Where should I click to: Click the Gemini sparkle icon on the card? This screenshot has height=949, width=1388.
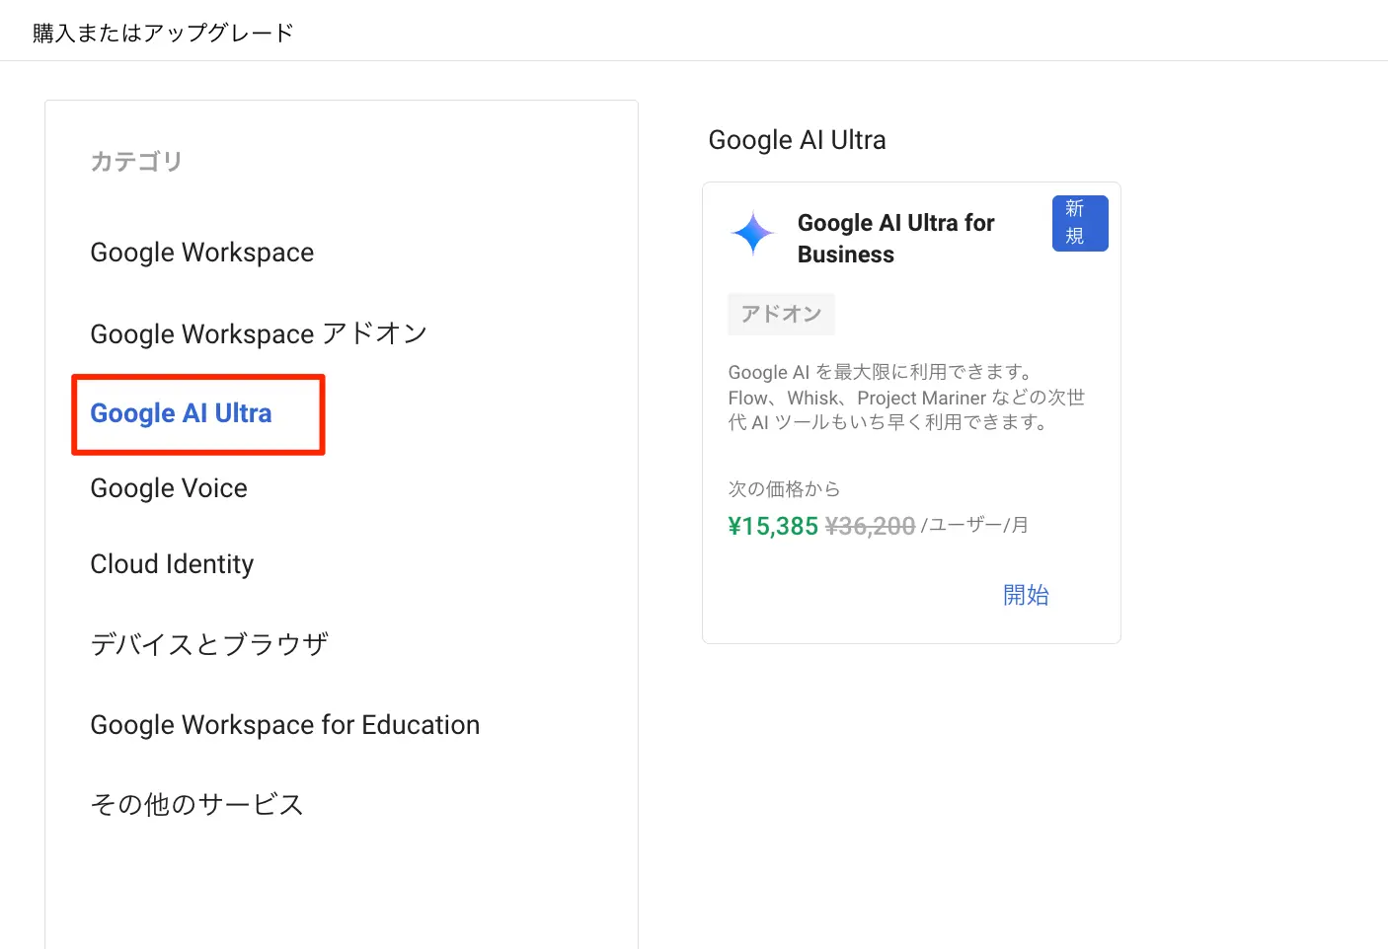click(753, 234)
